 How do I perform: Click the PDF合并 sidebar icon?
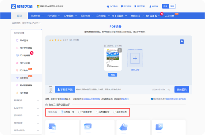click(x=17, y=71)
